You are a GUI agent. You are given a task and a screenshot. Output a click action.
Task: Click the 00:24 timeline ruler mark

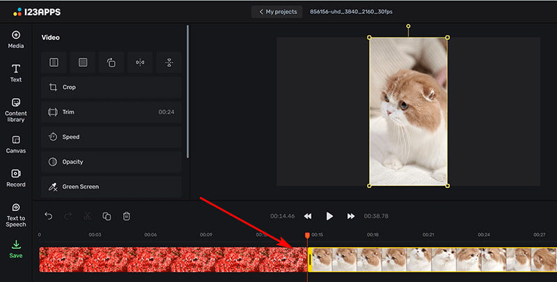coord(484,235)
